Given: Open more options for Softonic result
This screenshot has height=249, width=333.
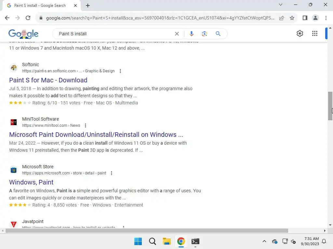Looking at the screenshot, I should pos(120,71).
